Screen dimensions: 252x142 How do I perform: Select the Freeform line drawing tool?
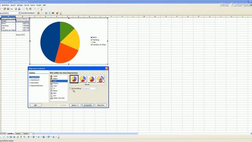18,137
